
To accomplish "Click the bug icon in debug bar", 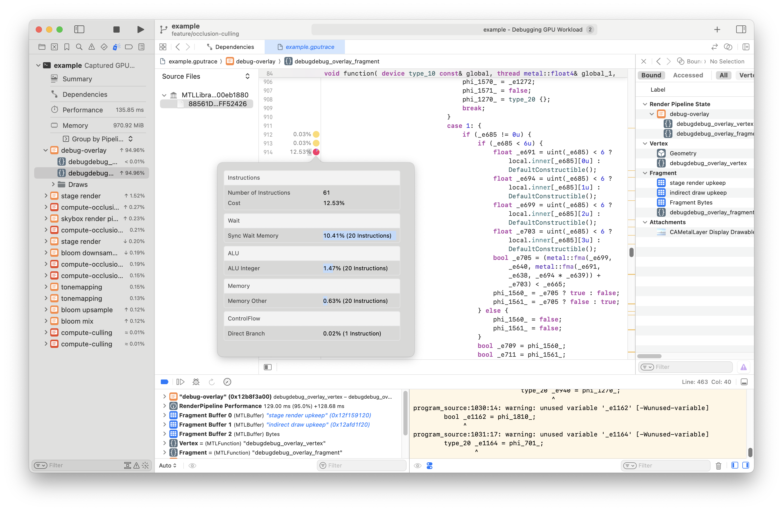I will (196, 382).
